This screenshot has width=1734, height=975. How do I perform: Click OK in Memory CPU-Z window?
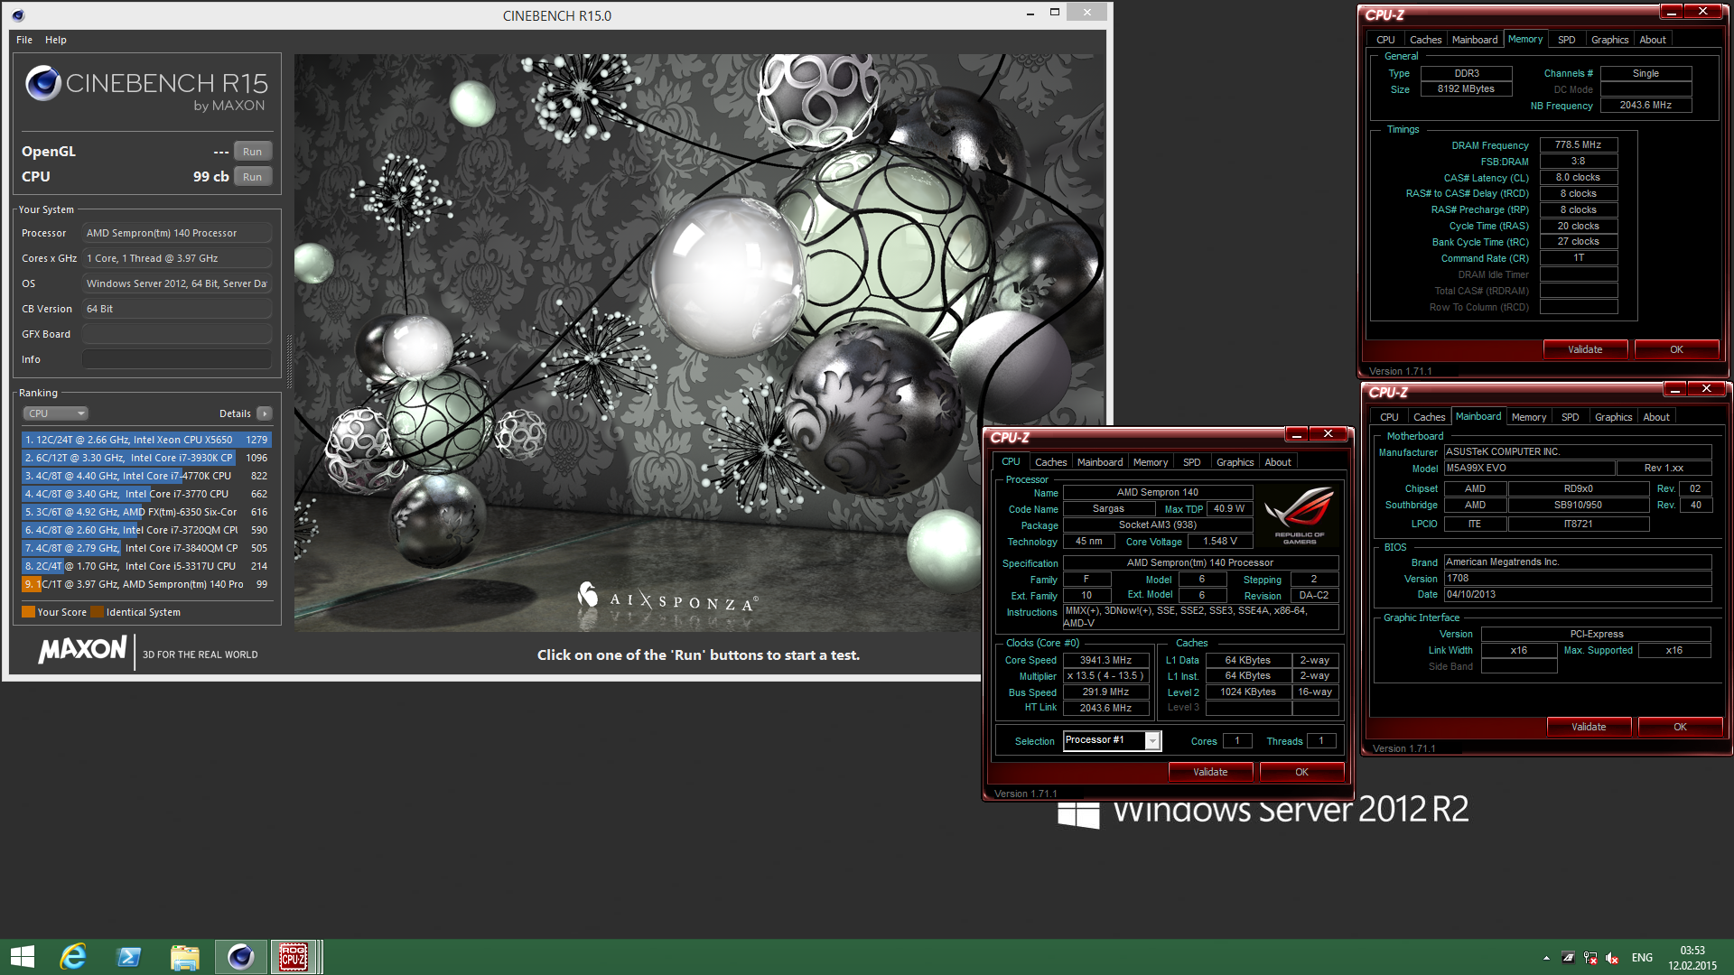point(1676,349)
